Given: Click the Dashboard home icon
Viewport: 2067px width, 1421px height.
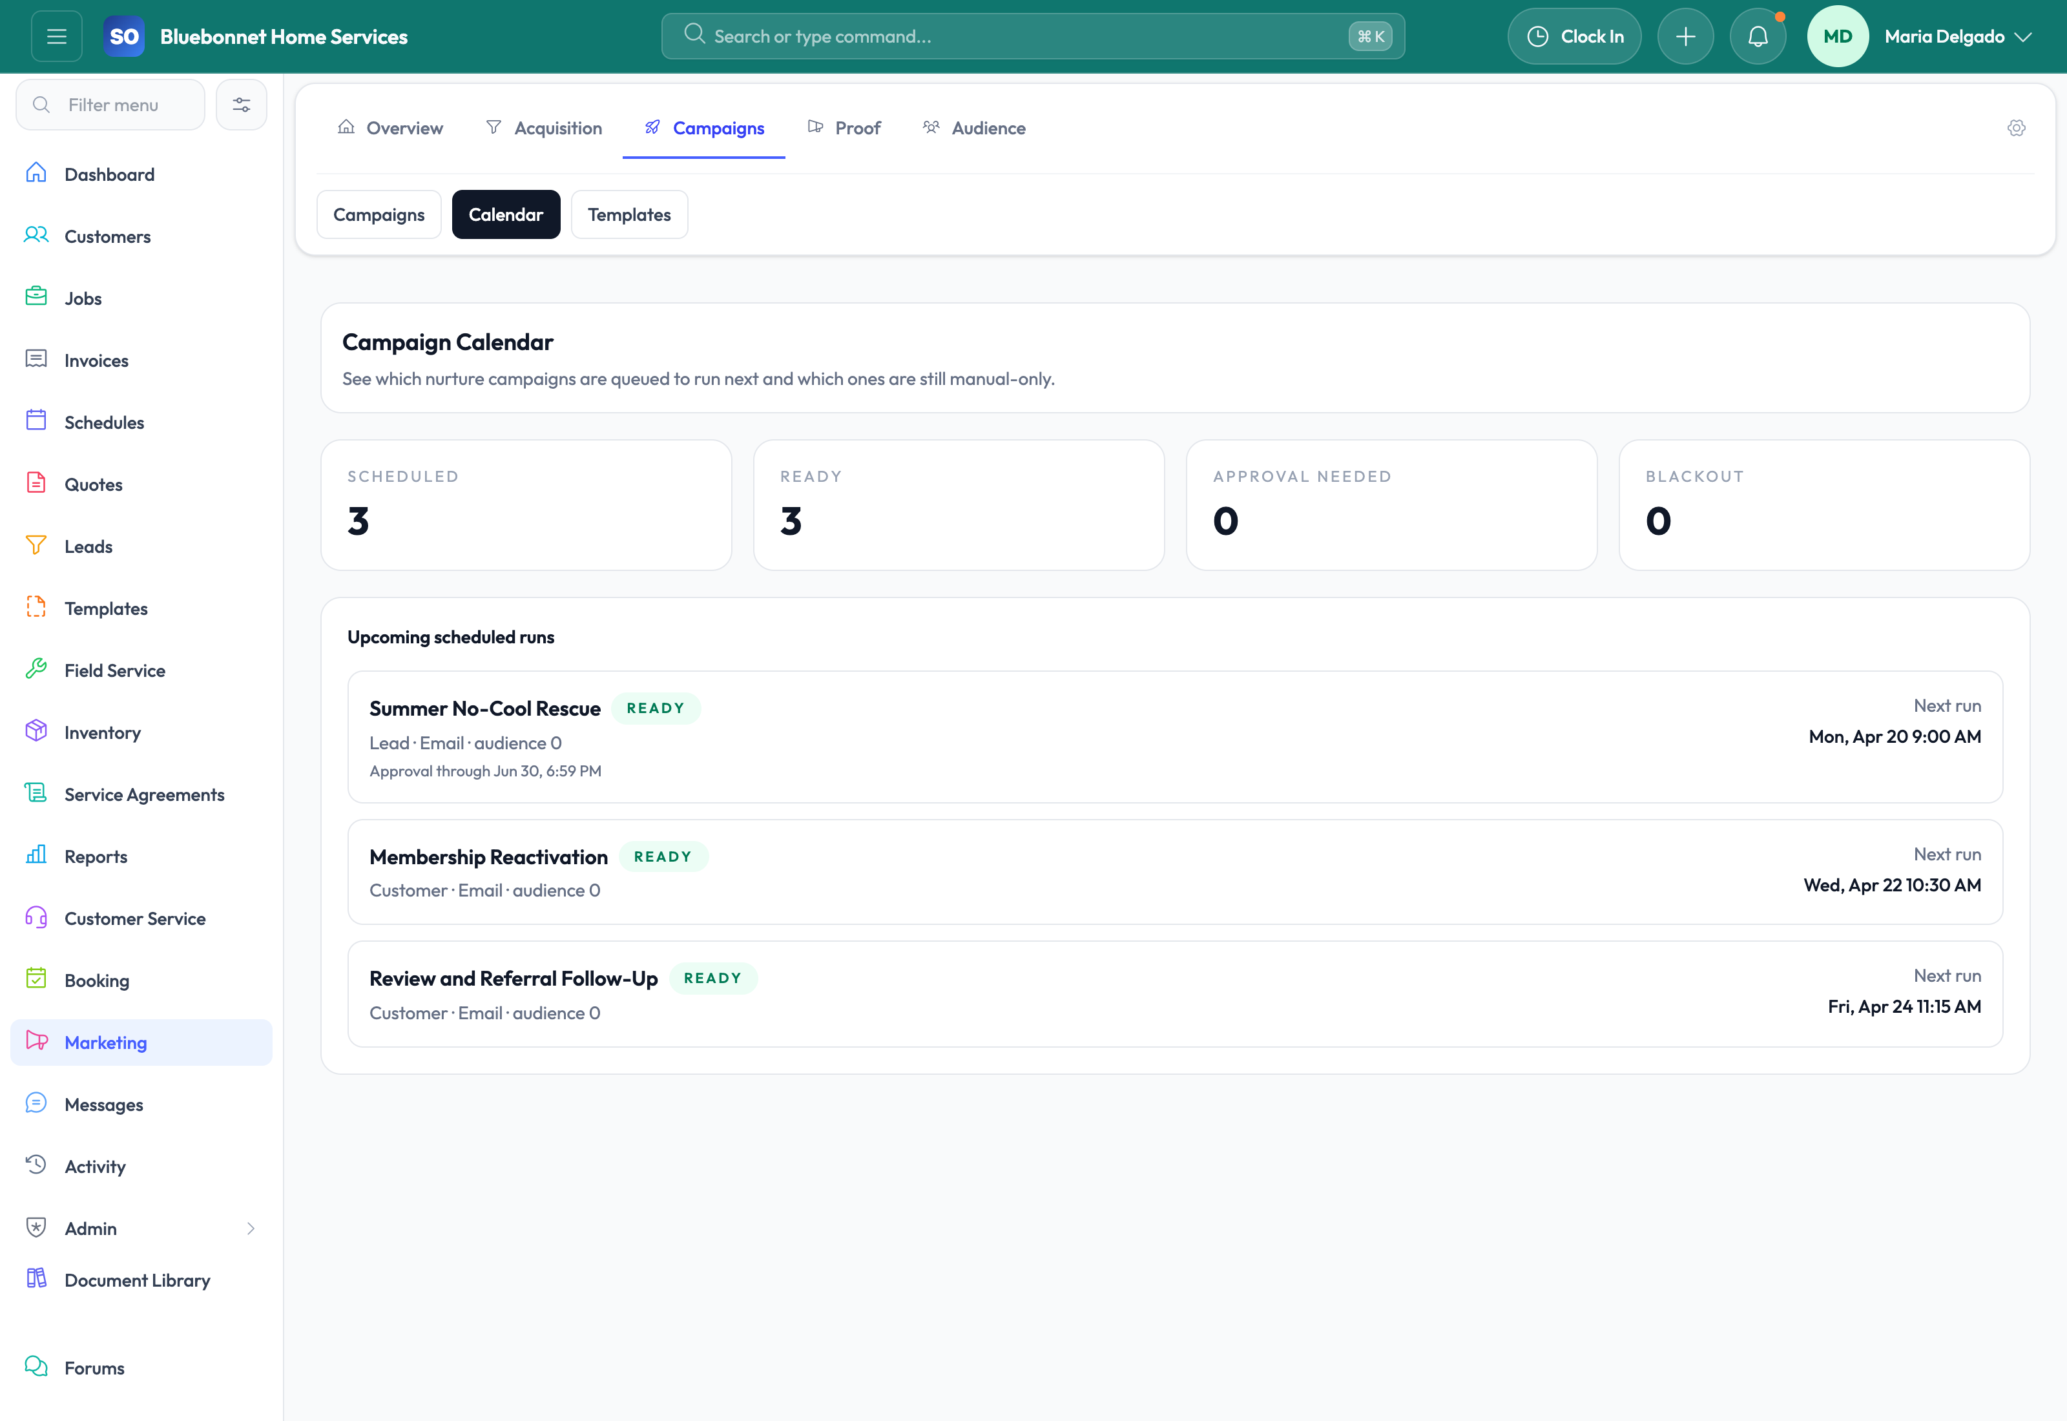Looking at the screenshot, I should point(37,174).
